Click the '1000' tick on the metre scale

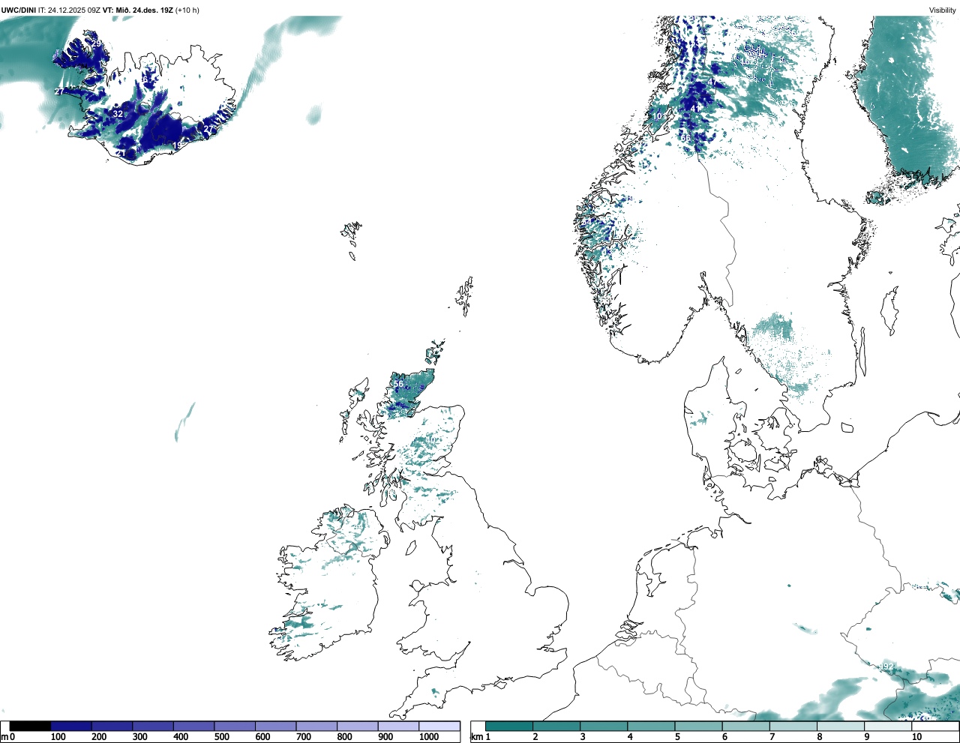pos(428,737)
